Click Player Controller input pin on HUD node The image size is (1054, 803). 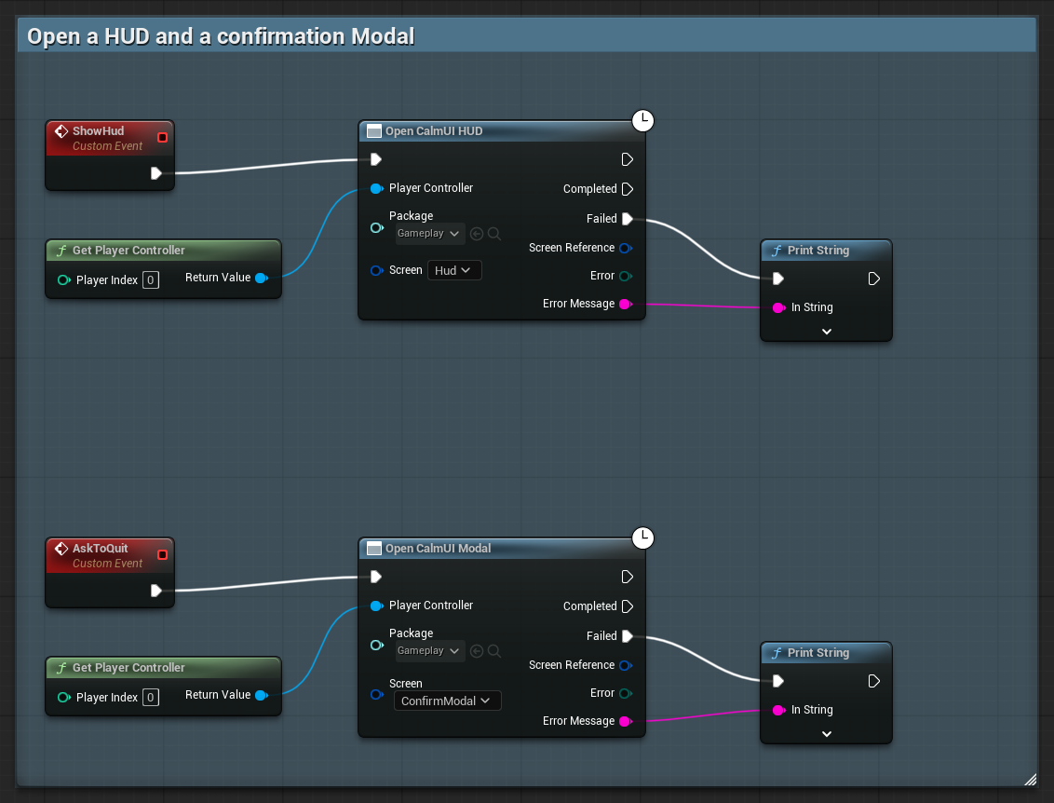coord(377,188)
